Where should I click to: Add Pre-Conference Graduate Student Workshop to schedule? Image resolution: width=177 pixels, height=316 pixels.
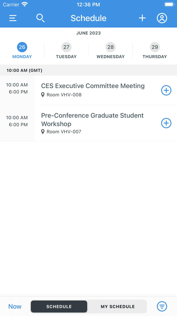pyautogui.click(x=166, y=123)
